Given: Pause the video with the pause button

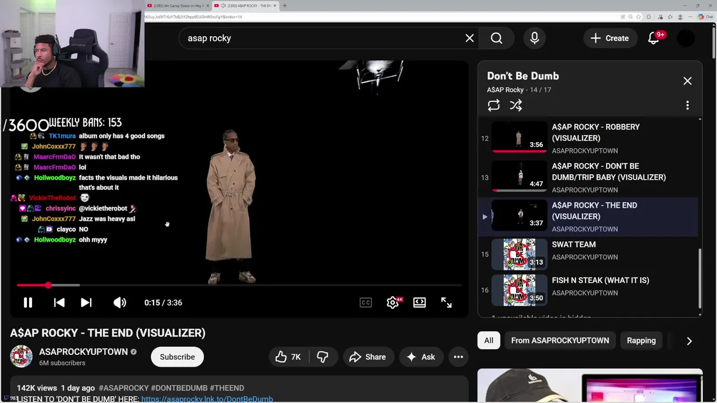Looking at the screenshot, I should click(27, 303).
